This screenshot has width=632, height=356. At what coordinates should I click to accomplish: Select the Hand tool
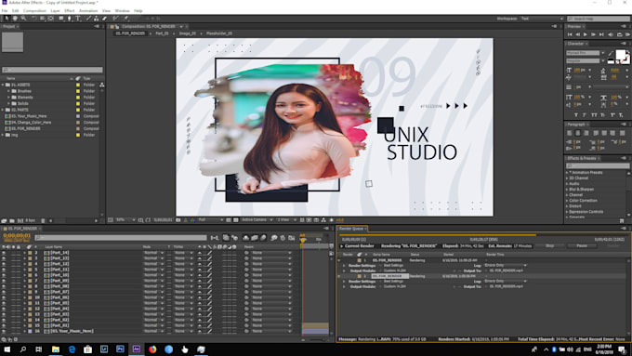[15, 19]
